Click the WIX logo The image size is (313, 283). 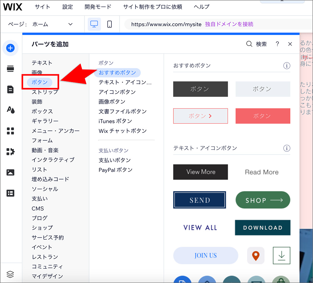pyautogui.click(x=13, y=7)
